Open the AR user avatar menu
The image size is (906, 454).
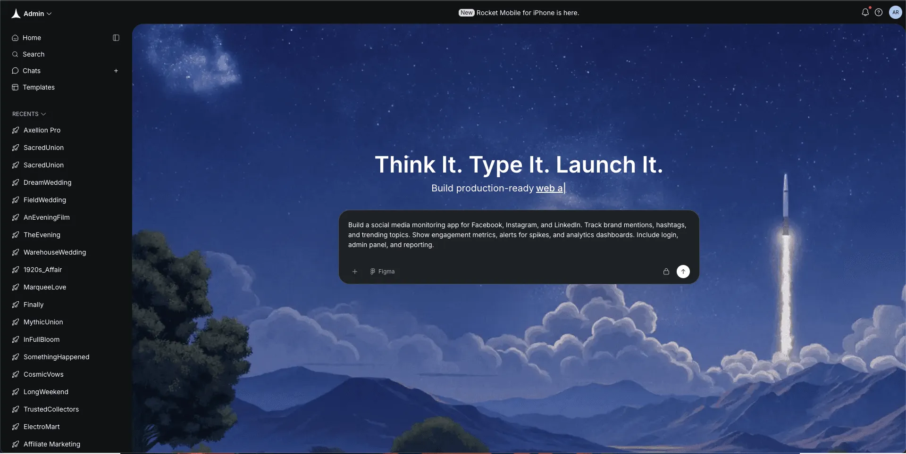(895, 13)
